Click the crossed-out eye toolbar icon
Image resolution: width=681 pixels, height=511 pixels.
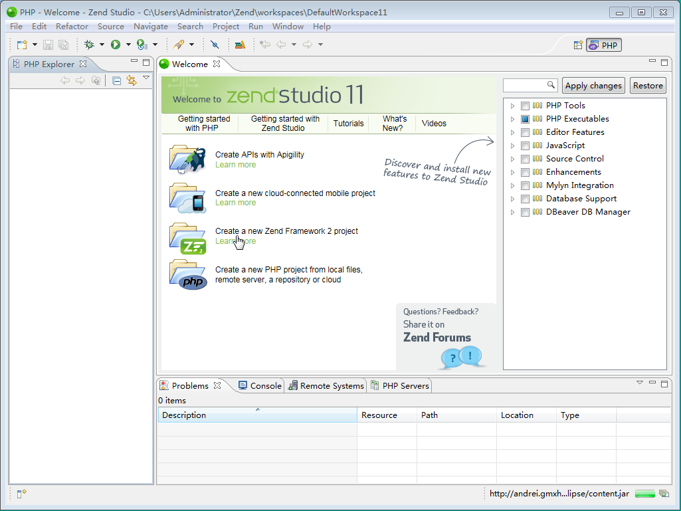(x=215, y=45)
